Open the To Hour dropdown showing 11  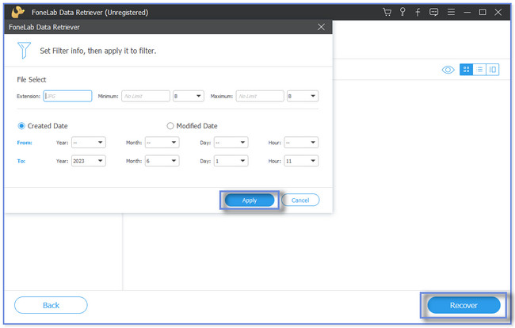(x=301, y=161)
